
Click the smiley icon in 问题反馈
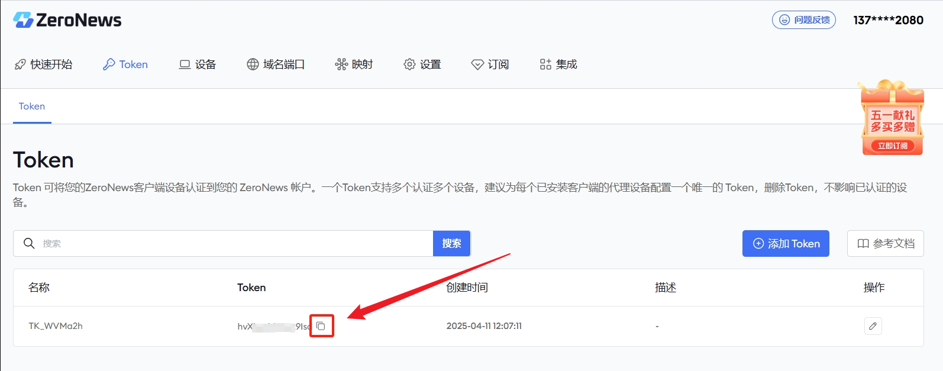(x=784, y=20)
